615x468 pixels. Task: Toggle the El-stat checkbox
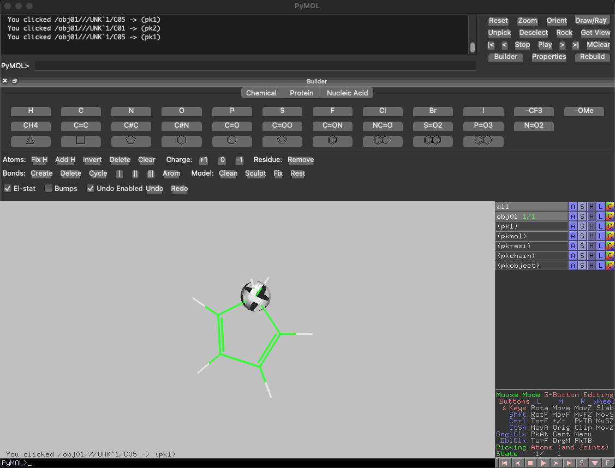[x=8, y=189]
